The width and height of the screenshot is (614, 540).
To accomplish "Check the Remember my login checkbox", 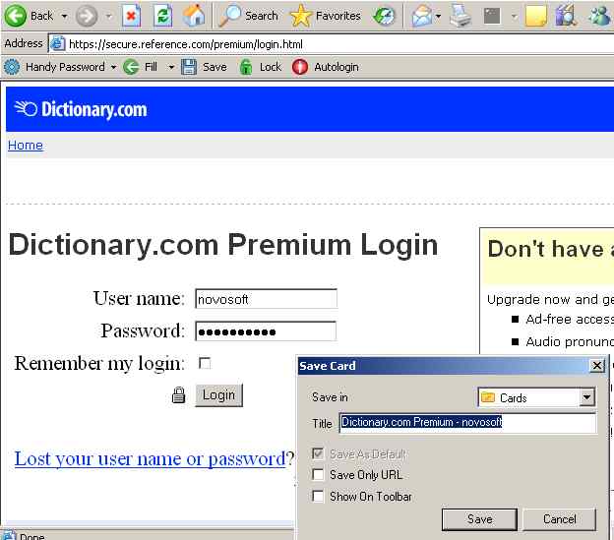I will tap(205, 364).
